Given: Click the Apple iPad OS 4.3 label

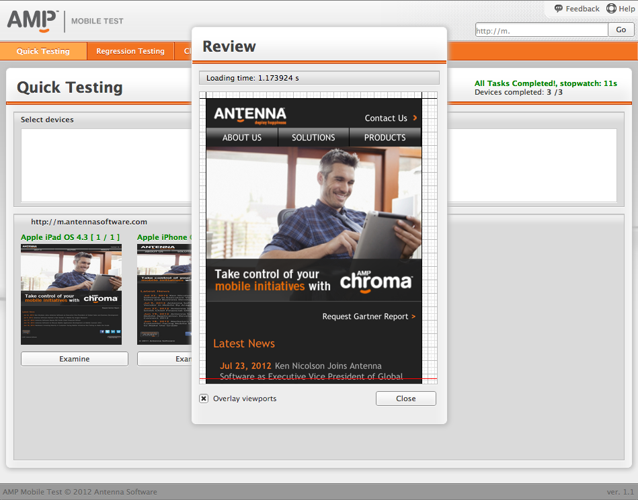Looking at the screenshot, I should click(x=71, y=237).
